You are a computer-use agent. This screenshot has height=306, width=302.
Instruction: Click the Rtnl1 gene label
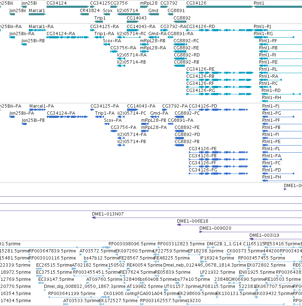259,3
